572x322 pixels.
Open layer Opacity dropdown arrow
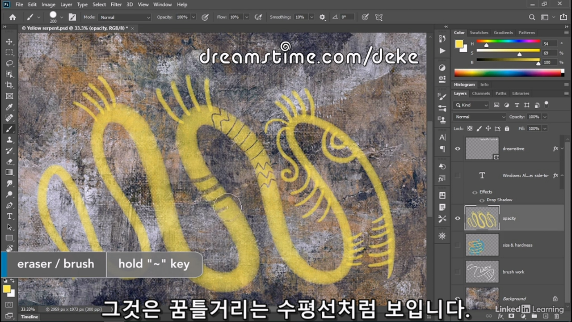[x=545, y=117]
